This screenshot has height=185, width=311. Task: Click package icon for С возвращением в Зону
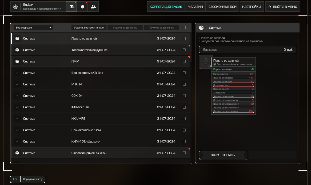(17, 153)
